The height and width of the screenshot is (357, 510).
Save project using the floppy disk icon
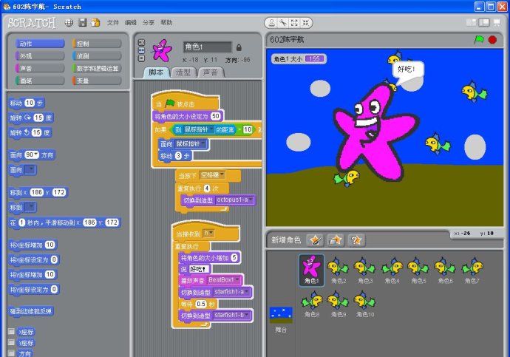tap(83, 22)
